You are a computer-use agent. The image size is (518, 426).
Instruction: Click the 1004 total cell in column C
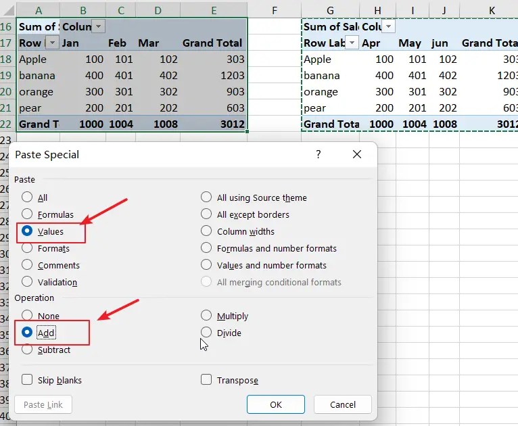(x=121, y=124)
